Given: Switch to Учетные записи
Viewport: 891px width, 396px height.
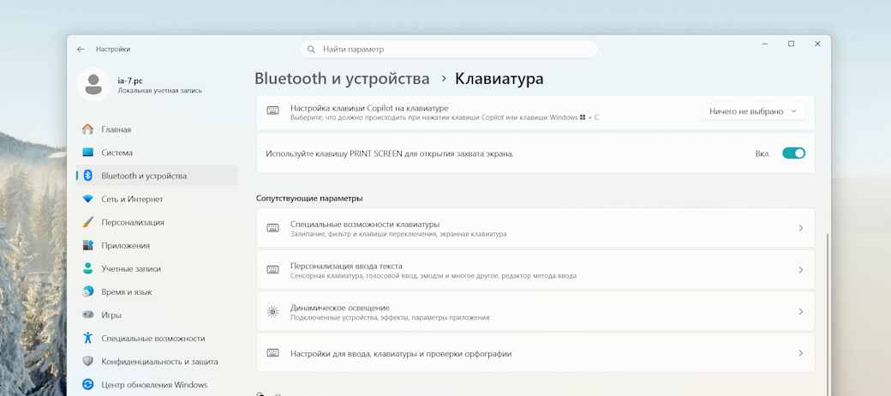Looking at the screenshot, I should point(157,269).
